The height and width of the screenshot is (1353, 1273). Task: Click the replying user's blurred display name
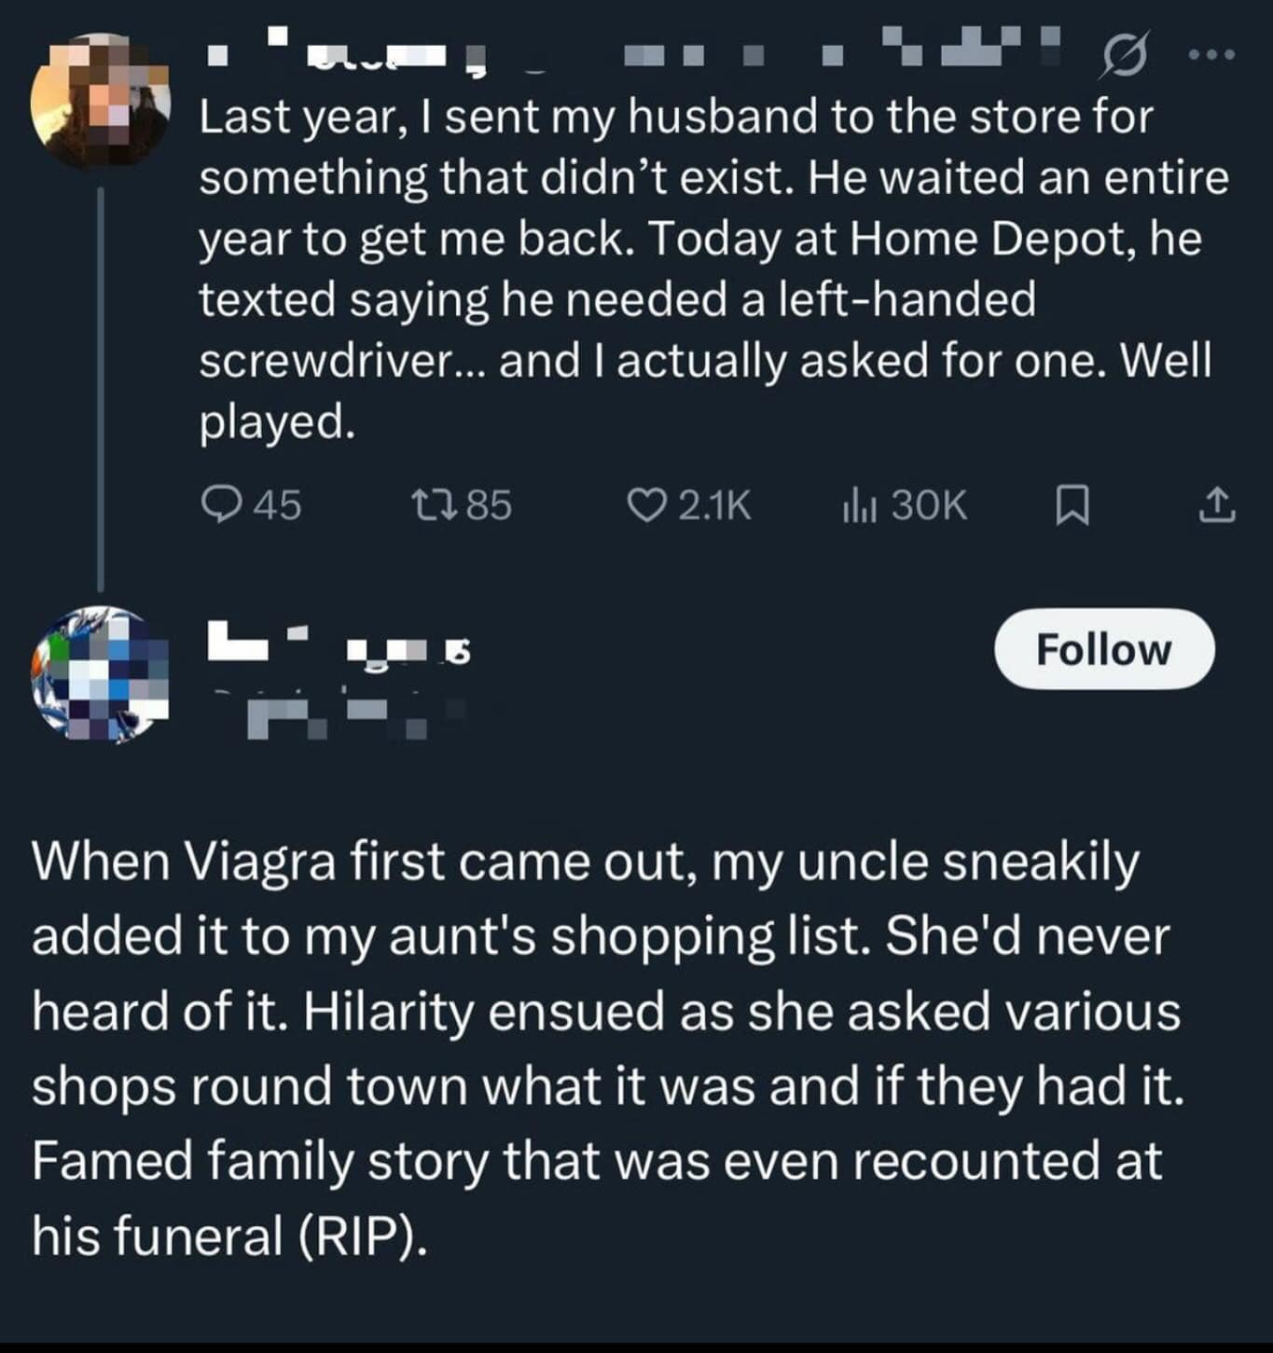pyautogui.click(x=336, y=645)
